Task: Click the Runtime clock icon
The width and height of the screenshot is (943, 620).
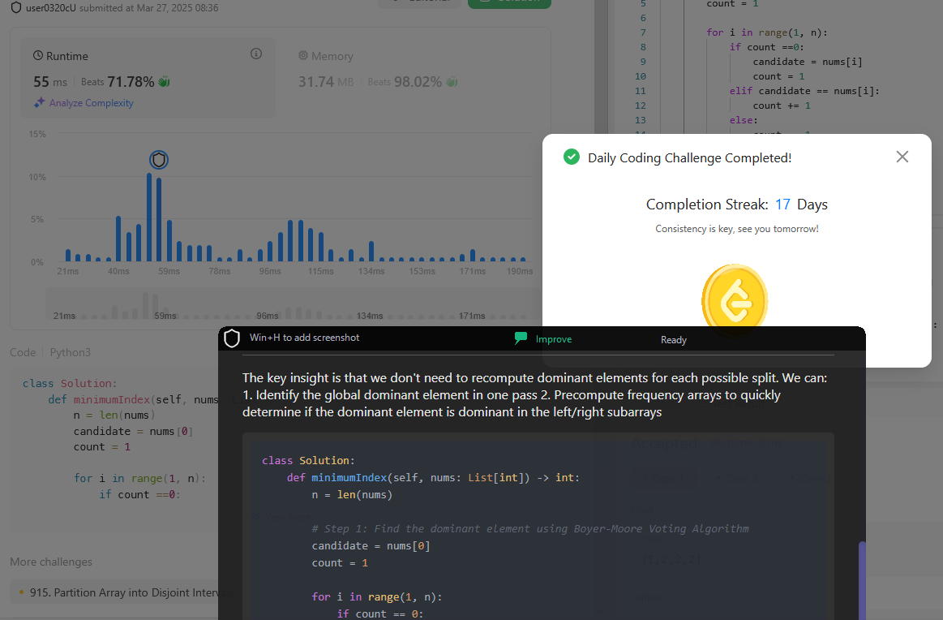Action: pyautogui.click(x=38, y=55)
